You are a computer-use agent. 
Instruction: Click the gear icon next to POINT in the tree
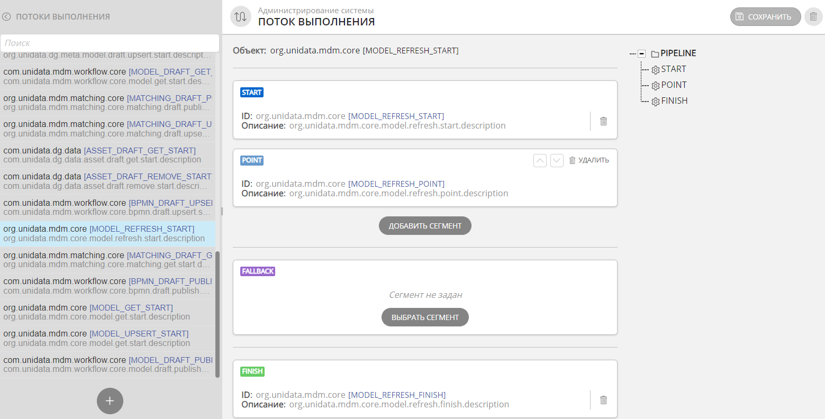pos(656,86)
